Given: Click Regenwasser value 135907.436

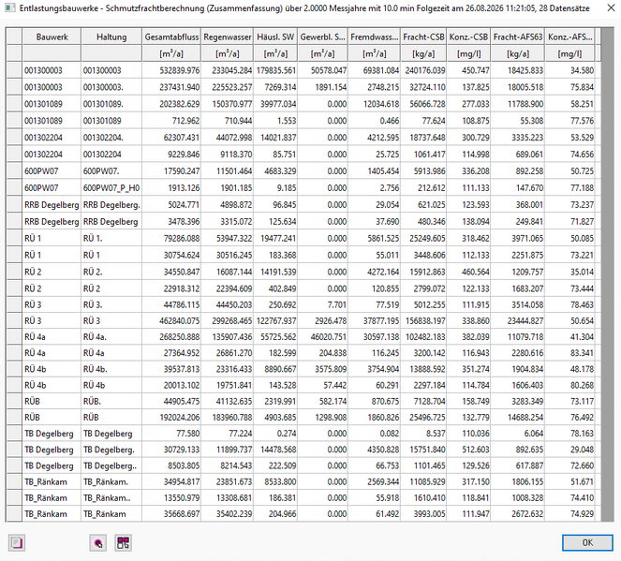Looking at the screenshot, I should 228,337.
